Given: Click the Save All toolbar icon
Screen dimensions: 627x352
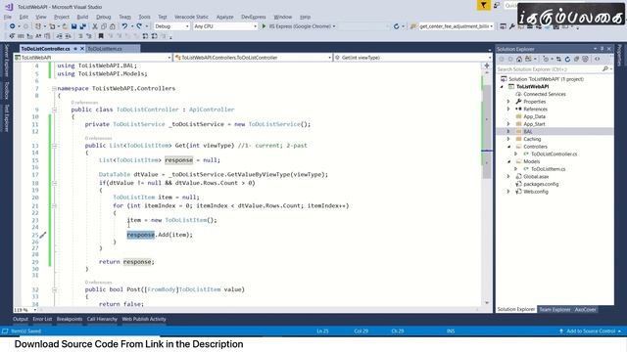Looking at the screenshot, I should click(82, 26).
